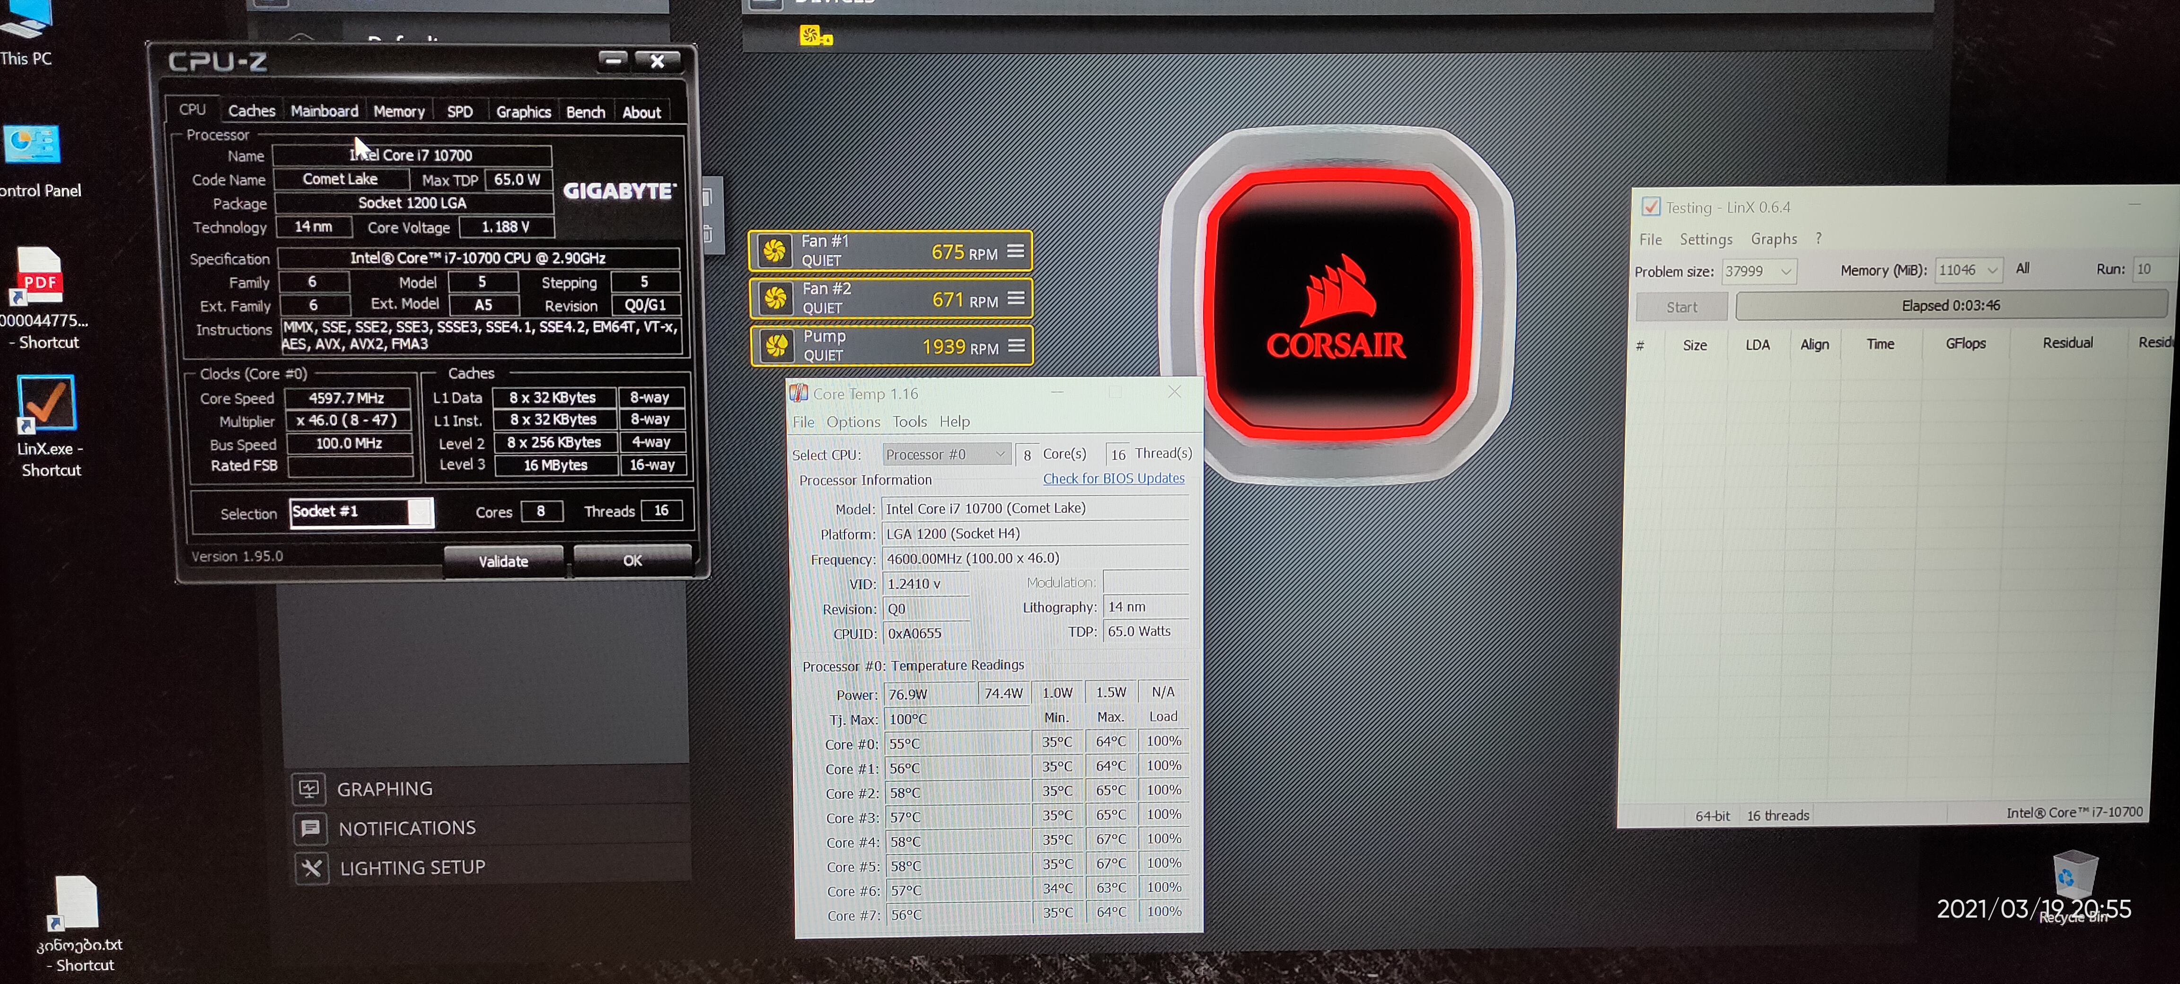This screenshot has width=2180, height=984.
Task: Click the Pump fan icon
Action: click(776, 346)
